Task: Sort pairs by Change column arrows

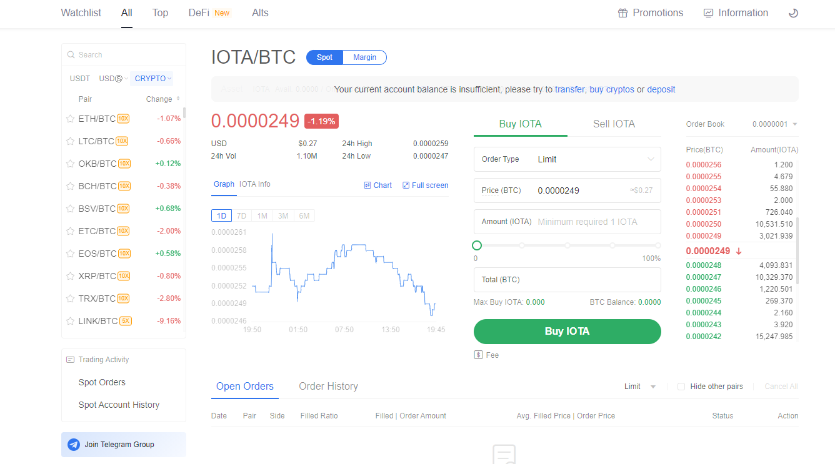Action: click(178, 99)
